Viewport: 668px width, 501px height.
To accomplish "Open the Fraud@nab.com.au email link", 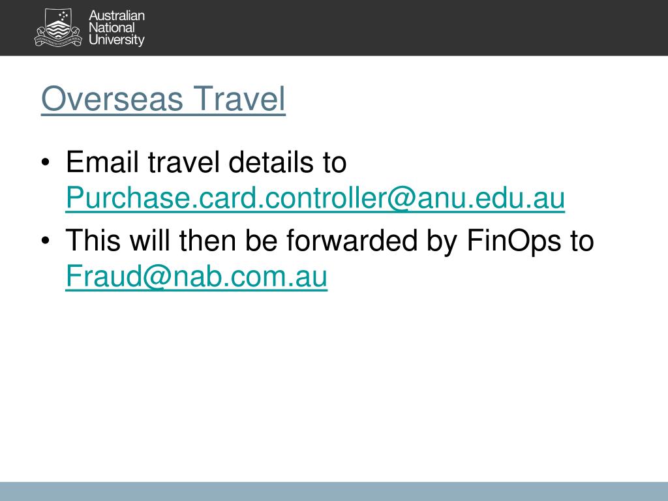I will (196, 276).
